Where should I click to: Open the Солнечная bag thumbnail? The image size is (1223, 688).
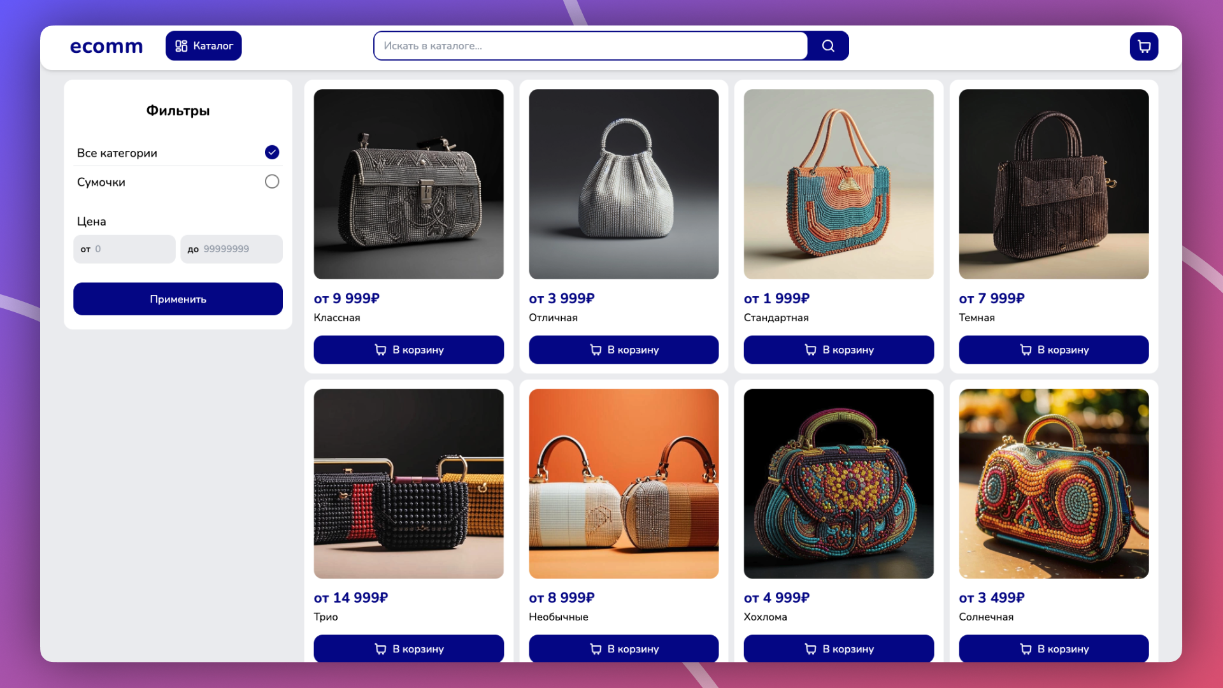click(x=1054, y=484)
